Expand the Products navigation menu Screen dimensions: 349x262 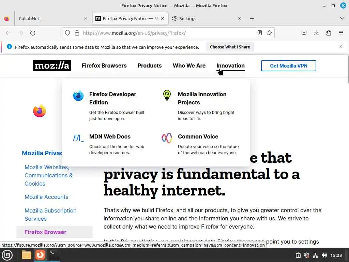click(150, 65)
